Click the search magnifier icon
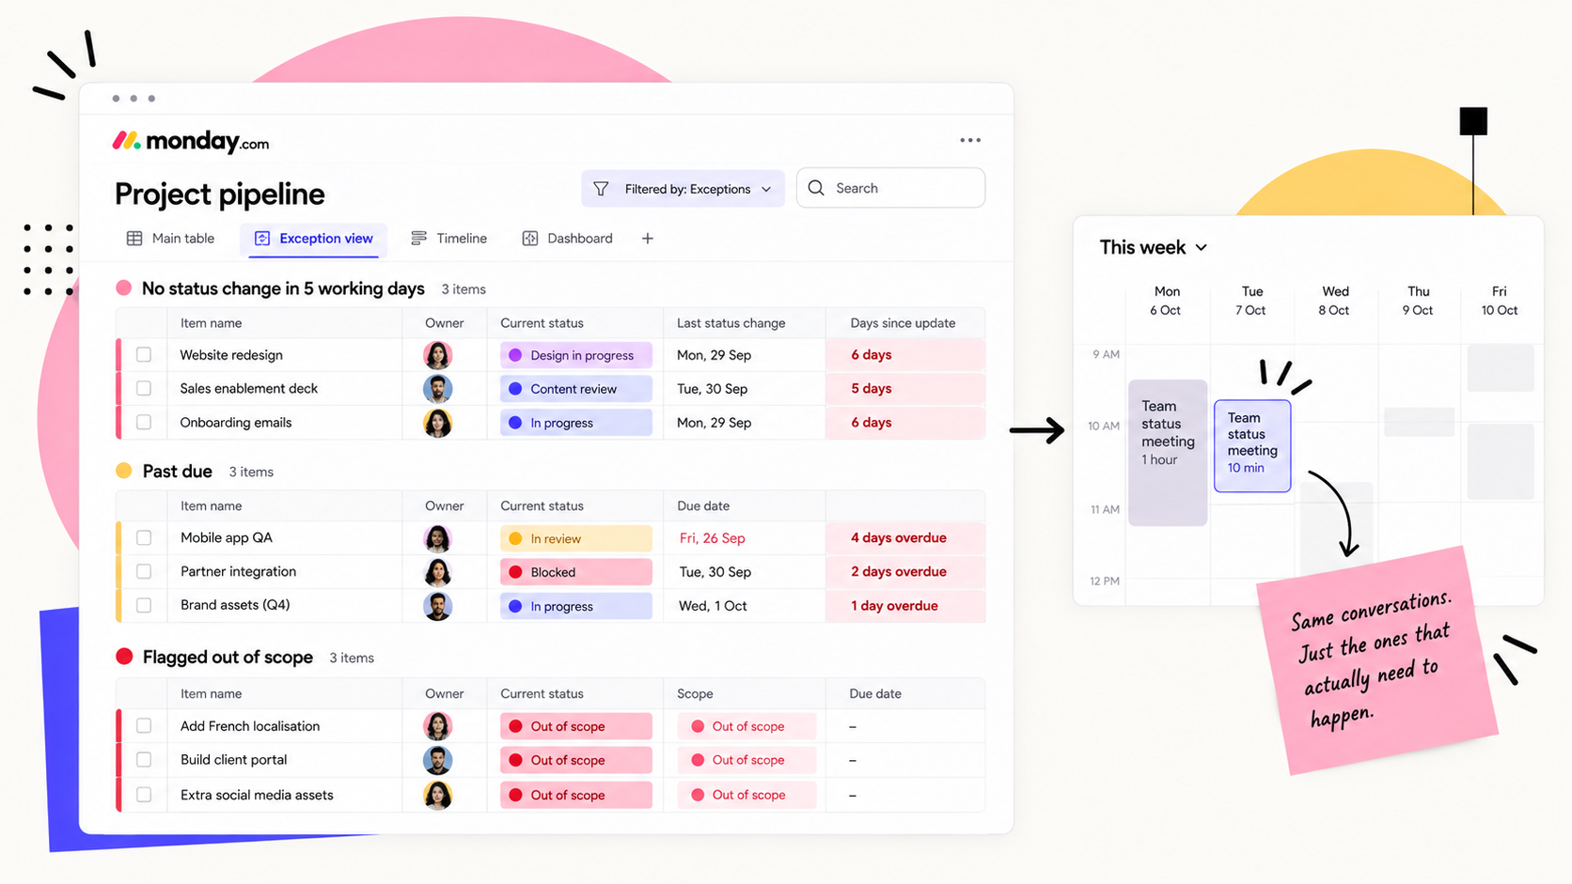The height and width of the screenshot is (884, 1572). (816, 188)
